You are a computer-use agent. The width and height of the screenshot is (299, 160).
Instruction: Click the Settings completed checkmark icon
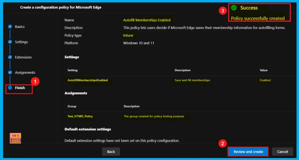coord(10,42)
